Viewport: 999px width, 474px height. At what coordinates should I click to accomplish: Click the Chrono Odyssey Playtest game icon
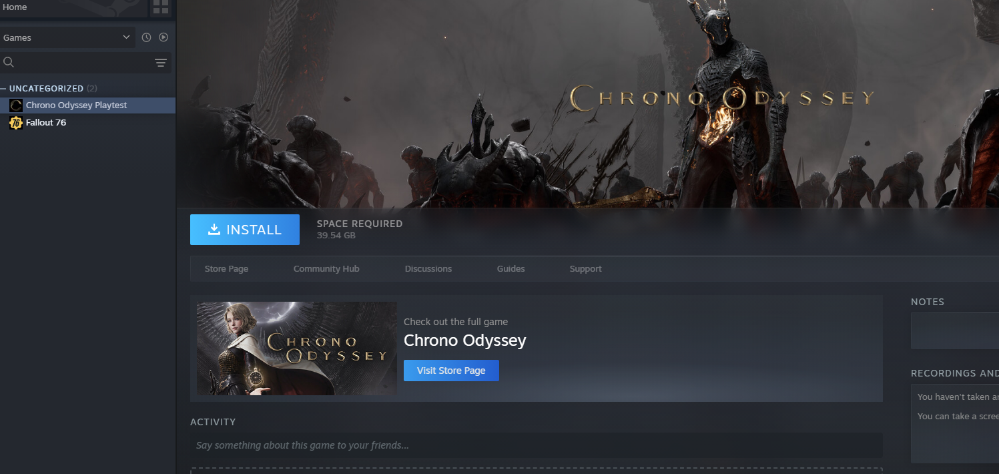pyautogui.click(x=16, y=105)
